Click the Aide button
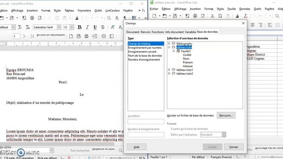The image size is (283, 159). [137, 147]
